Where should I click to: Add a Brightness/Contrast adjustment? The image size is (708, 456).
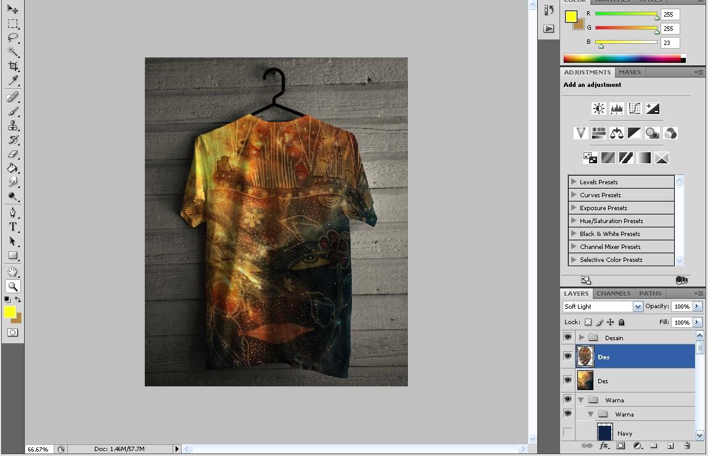point(599,108)
